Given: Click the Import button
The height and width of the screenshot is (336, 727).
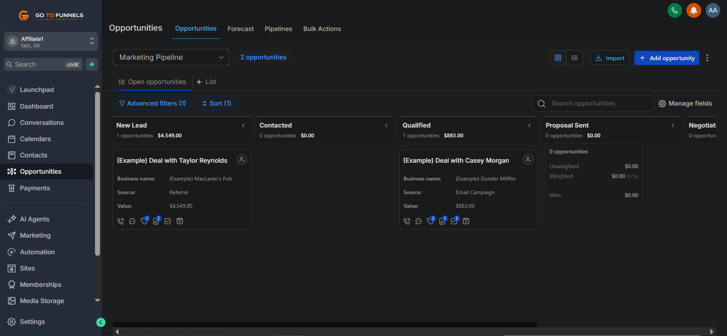Looking at the screenshot, I should (609, 58).
